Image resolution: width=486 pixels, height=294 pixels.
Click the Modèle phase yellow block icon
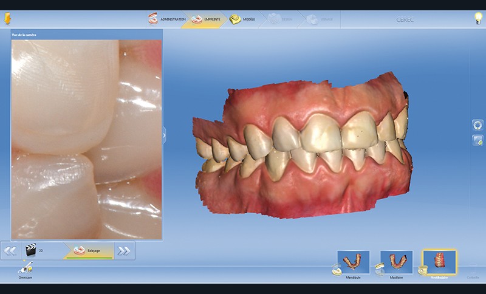click(234, 19)
